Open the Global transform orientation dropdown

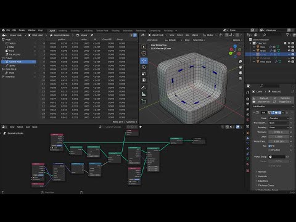point(210,35)
